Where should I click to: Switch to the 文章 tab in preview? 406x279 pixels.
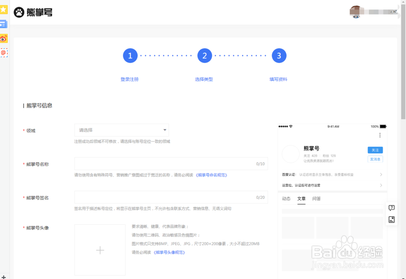(x=301, y=199)
